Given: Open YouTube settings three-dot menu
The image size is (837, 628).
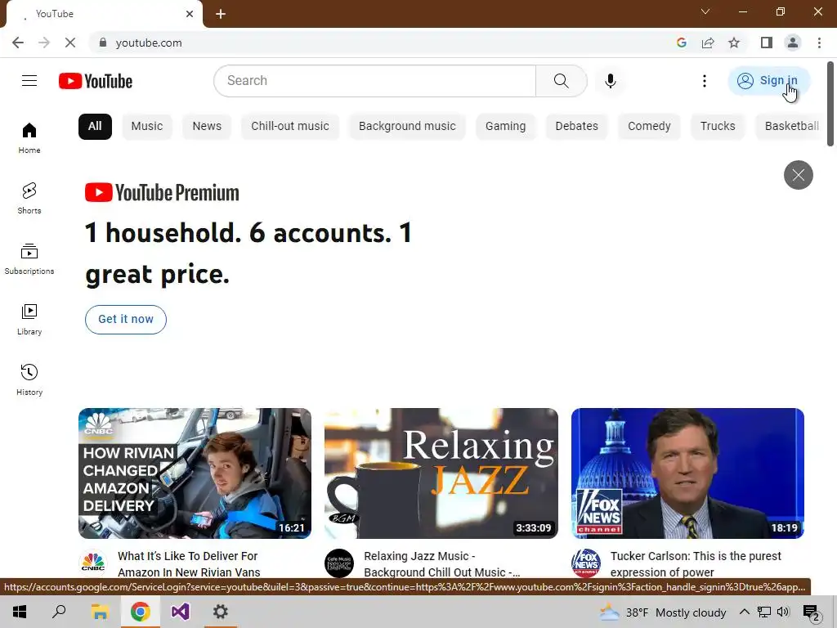Looking at the screenshot, I should pos(704,81).
